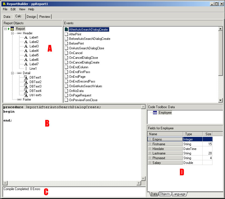Click the AfterAutoSearchDialogCreate event page icon
This screenshot has width=225, height=199.
tap(66, 30)
